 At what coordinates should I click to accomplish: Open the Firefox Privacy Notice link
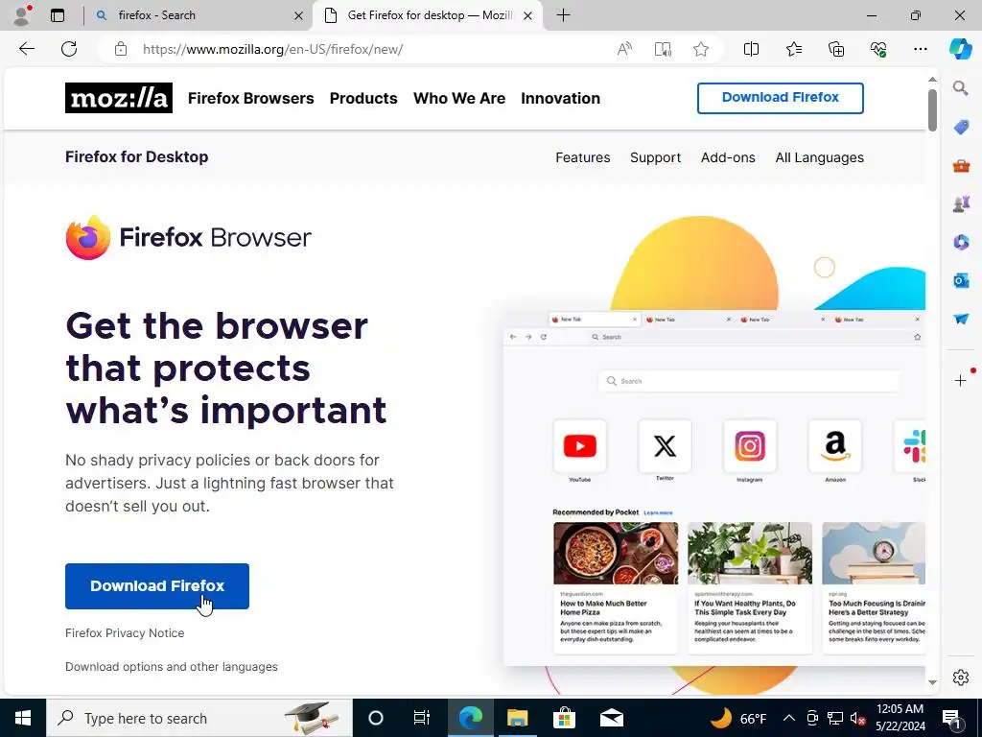(x=125, y=633)
